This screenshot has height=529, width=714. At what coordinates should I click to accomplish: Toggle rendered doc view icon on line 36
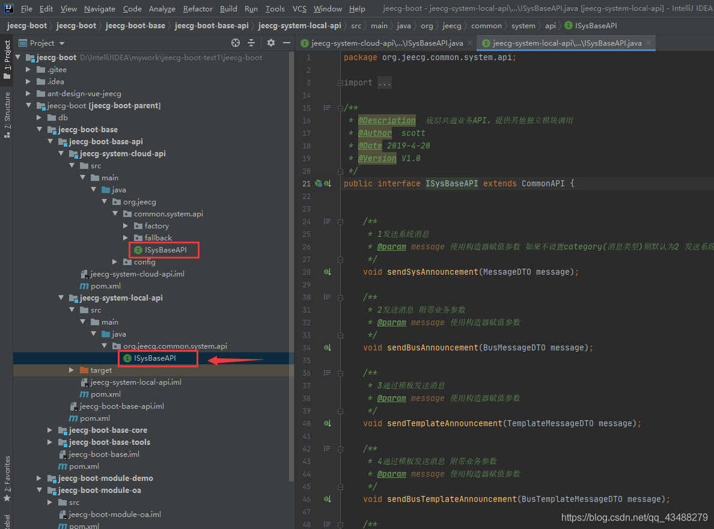click(327, 373)
